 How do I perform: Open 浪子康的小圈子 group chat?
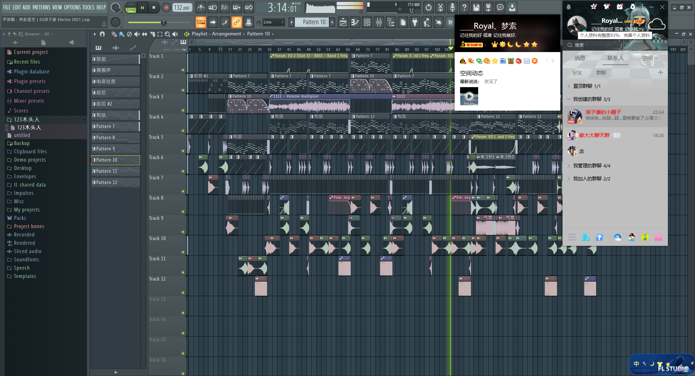click(x=615, y=116)
